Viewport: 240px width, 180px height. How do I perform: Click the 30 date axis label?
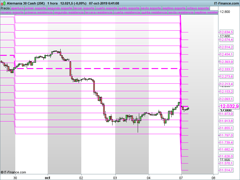point(15,178)
